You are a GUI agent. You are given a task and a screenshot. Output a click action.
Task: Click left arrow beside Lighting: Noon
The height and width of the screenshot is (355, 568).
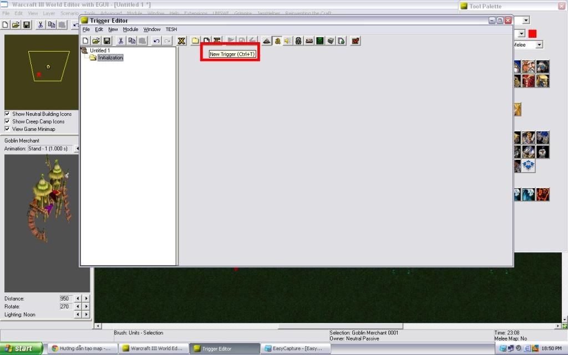(78, 315)
